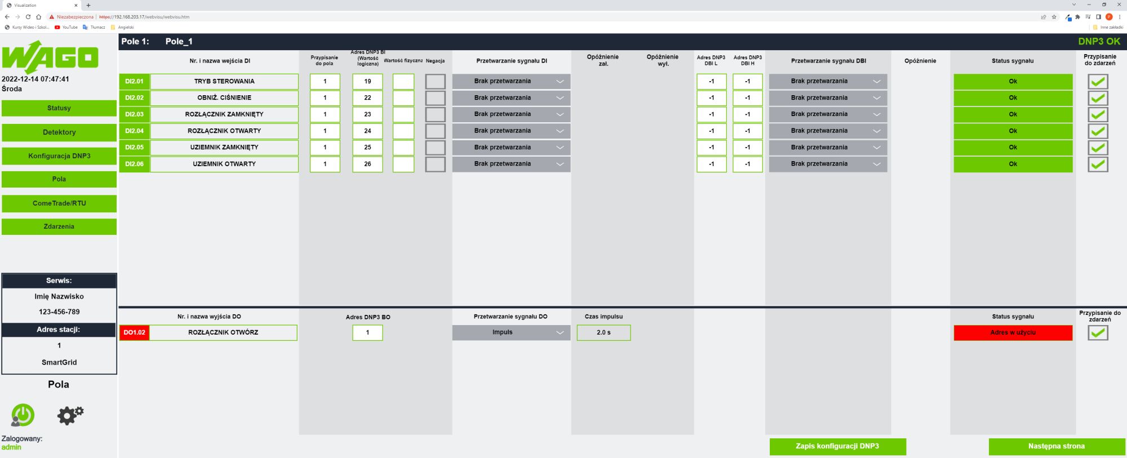Edit field assignment for DI2.06

(325, 164)
